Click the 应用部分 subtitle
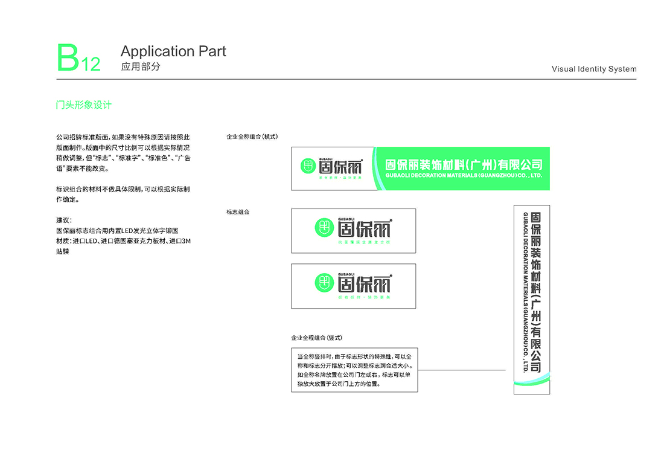The image size is (664, 470). pos(141,67)
